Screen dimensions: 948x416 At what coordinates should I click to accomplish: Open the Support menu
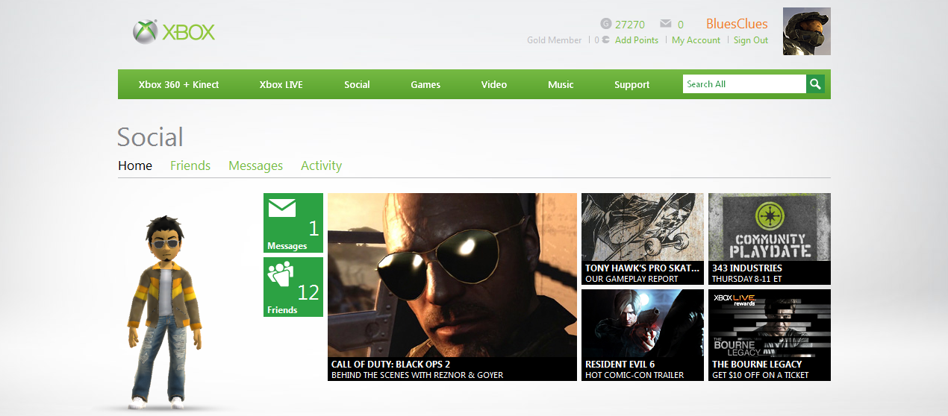(x=632, y=84)
